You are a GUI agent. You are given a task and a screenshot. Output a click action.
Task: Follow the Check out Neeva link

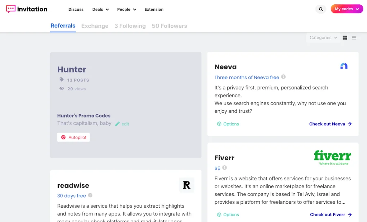pos(330,124)
